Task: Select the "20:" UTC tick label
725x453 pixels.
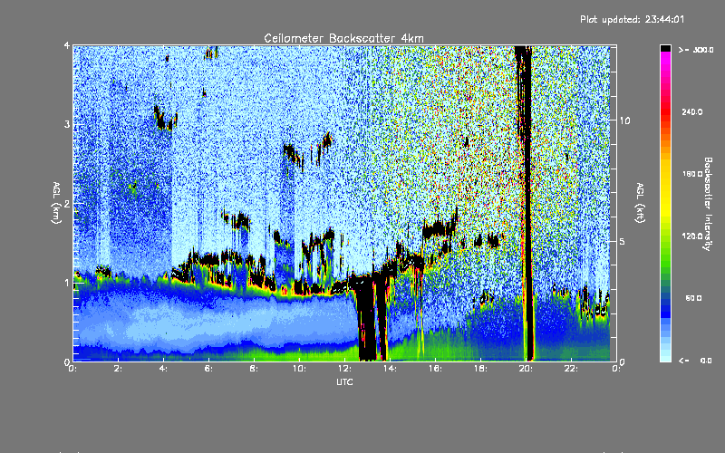Action: coord(526,369)
